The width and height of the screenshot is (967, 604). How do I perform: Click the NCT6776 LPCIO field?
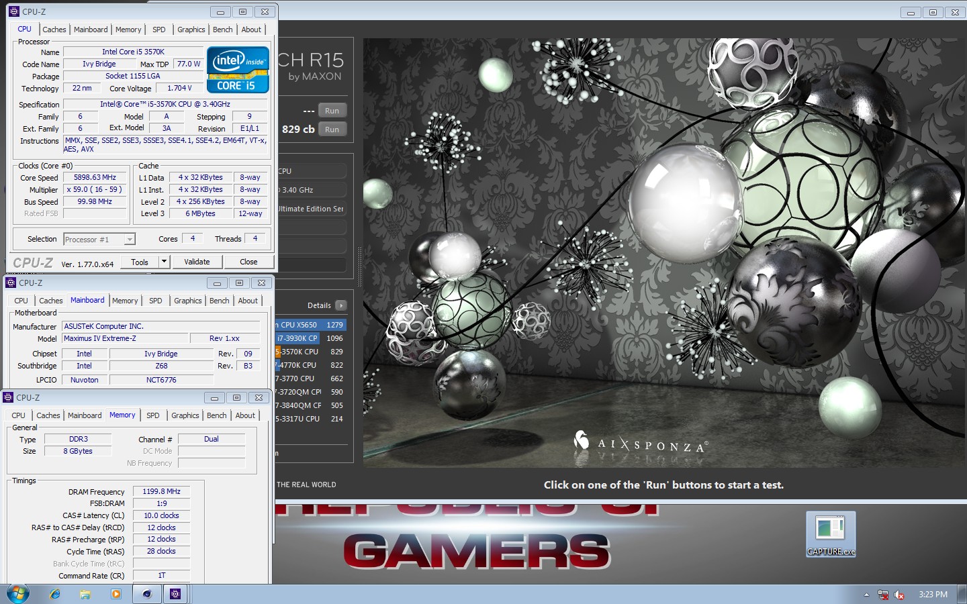tap(161, 380)
